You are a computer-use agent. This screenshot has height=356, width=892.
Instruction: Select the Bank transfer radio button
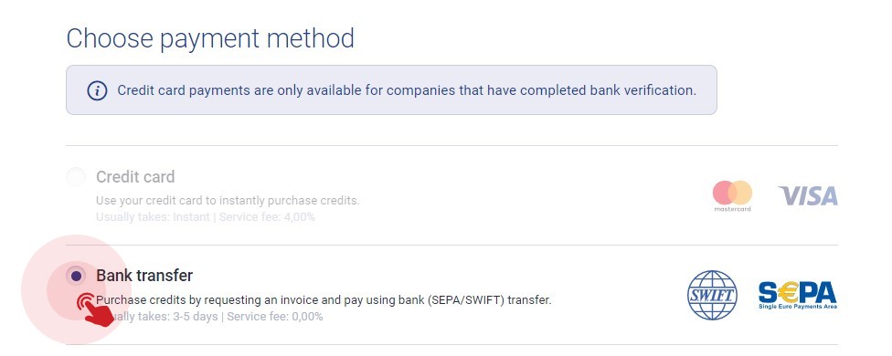pos(76,276)
